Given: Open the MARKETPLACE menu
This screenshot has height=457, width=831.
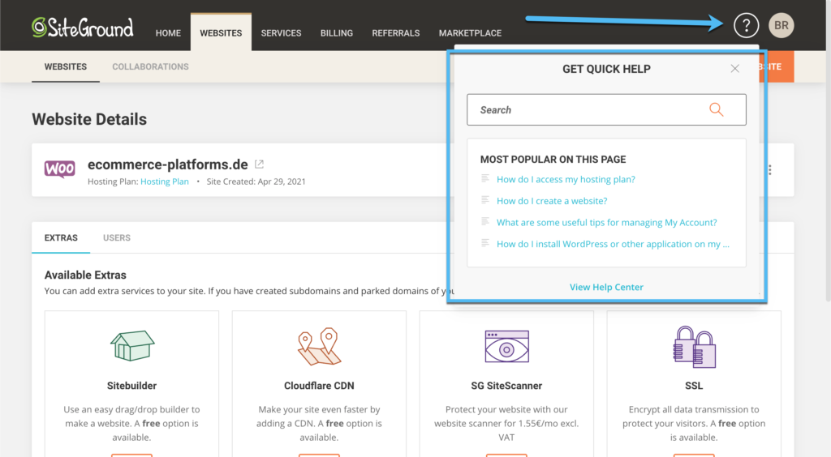Looking at the screenshot, I should 470,32.
